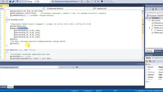Click the Solution Explorer search field
Viewport: 163px width, 92px height.
pos(154,13)
